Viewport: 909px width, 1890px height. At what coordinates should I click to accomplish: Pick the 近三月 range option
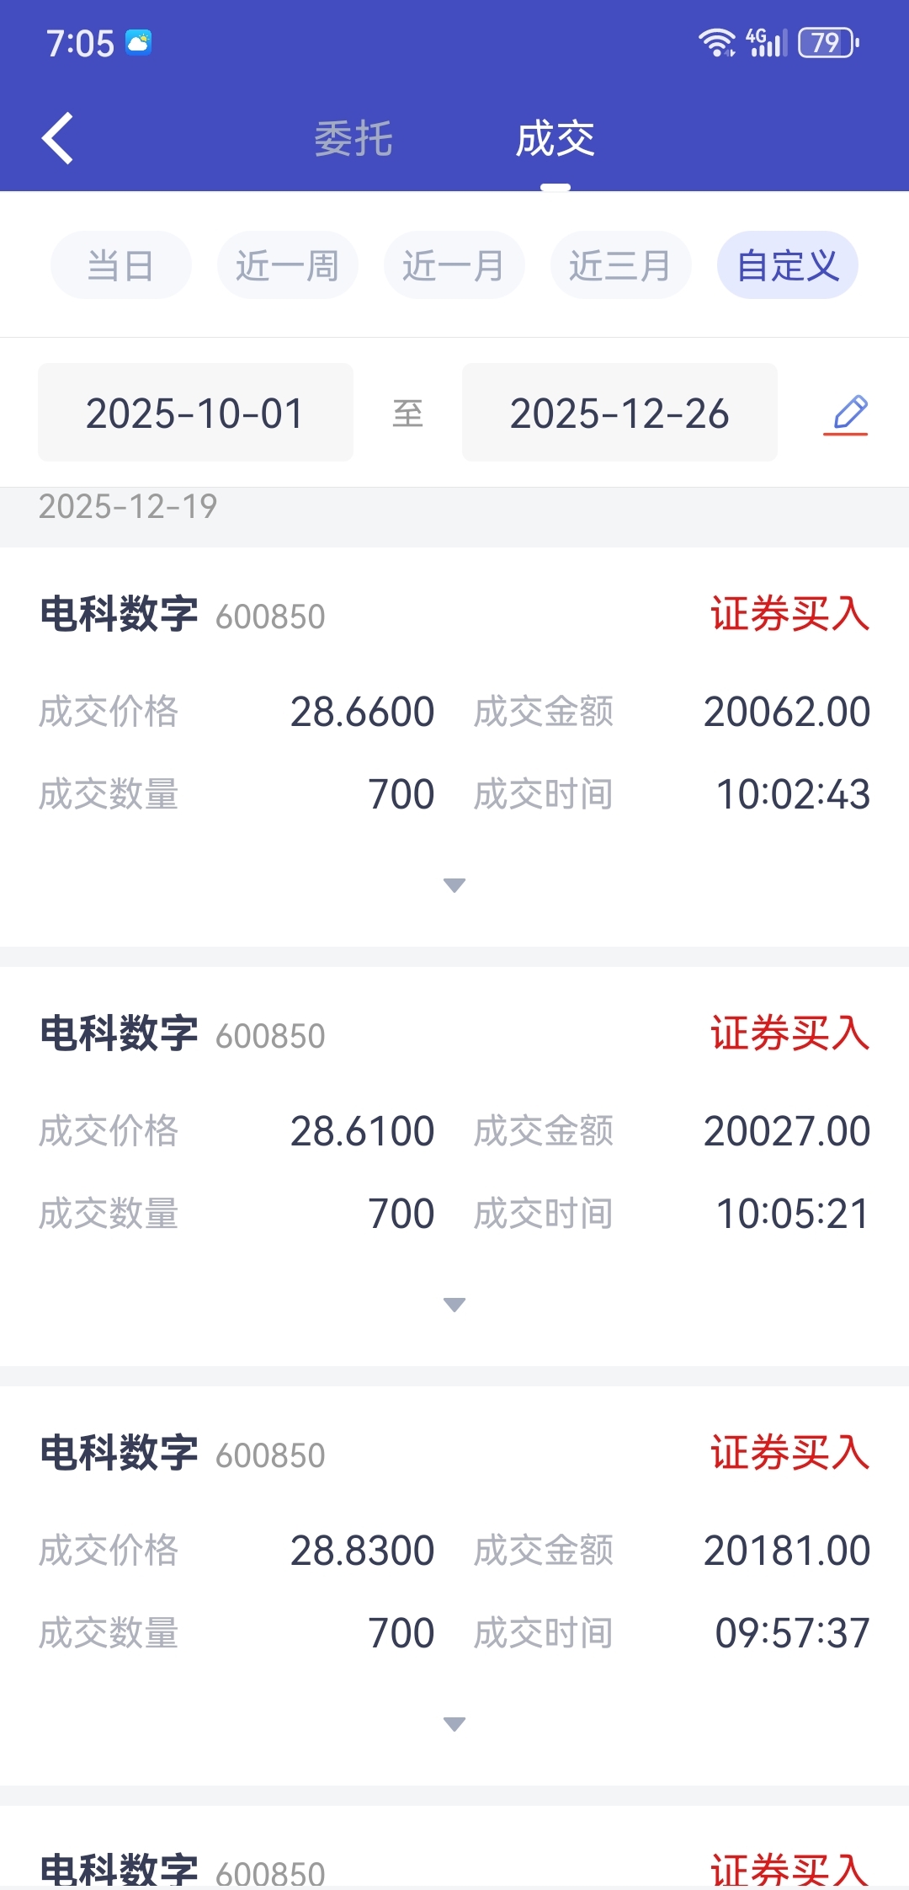(x=620, y=265)
